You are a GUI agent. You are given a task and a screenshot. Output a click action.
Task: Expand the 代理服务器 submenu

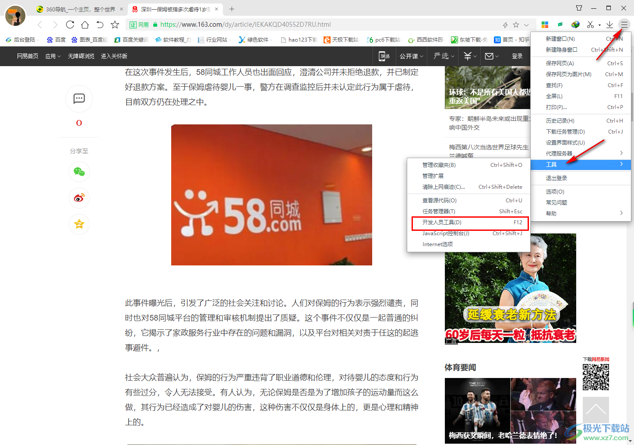tap(581, 154)
